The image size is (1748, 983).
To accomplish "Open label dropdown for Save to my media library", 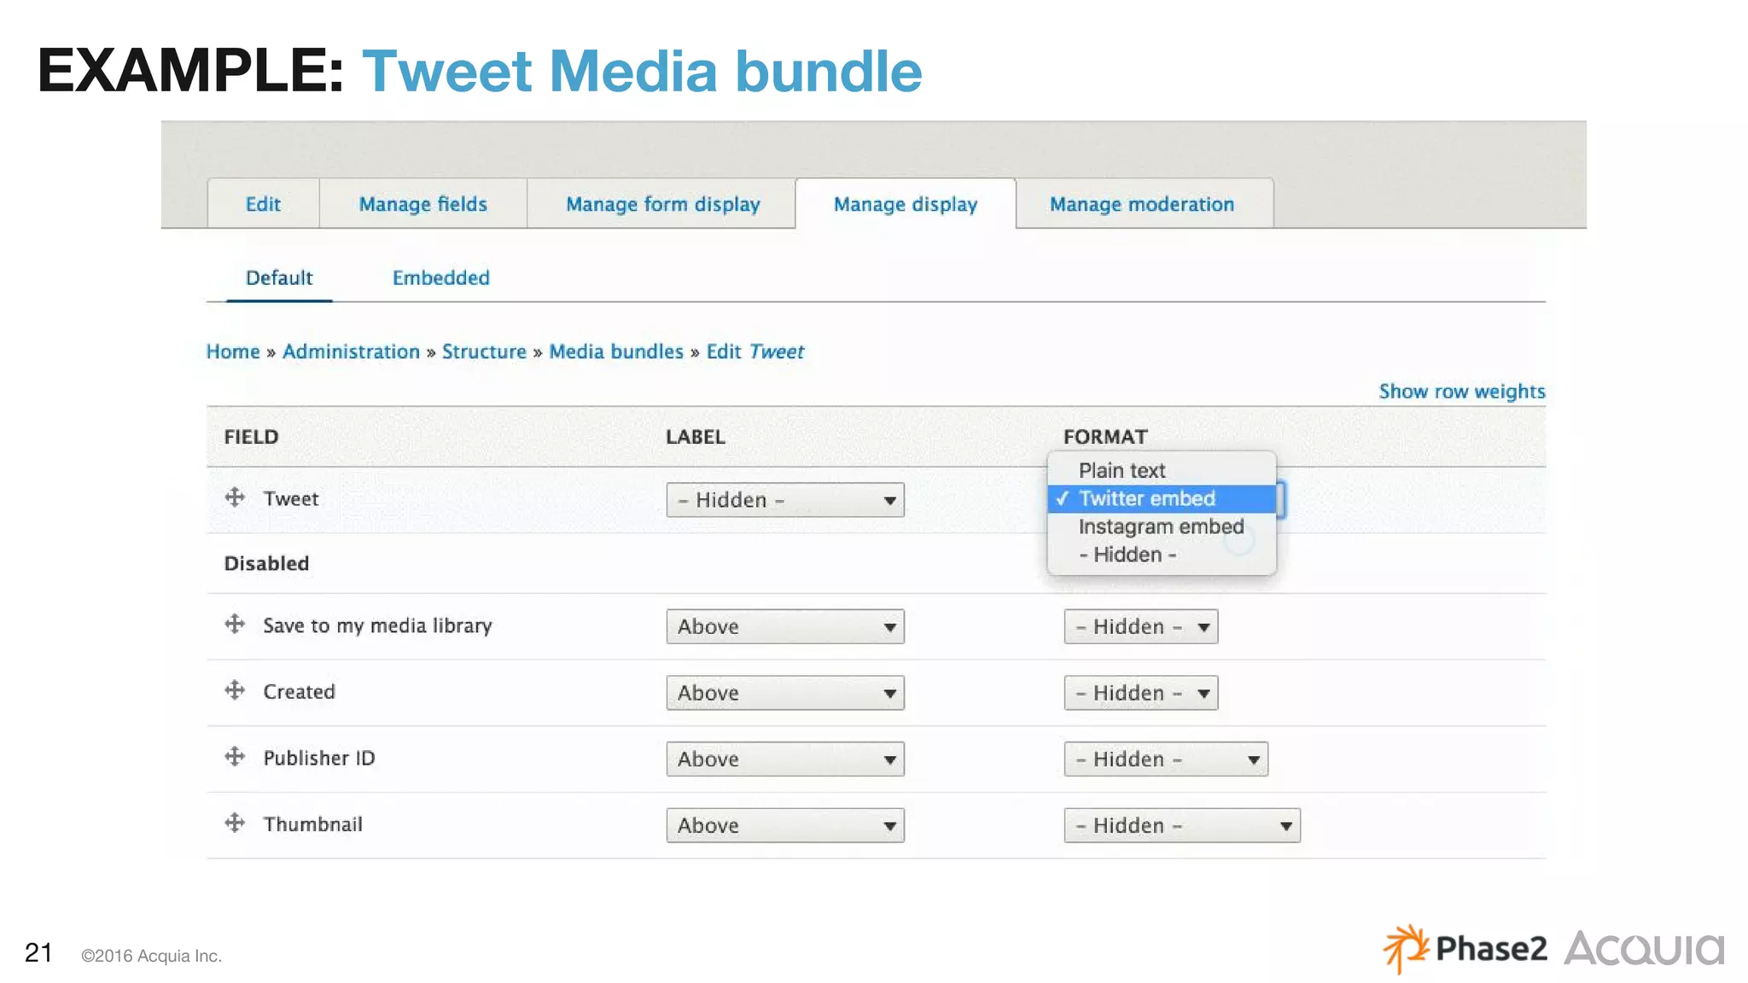I will point(785,626).
